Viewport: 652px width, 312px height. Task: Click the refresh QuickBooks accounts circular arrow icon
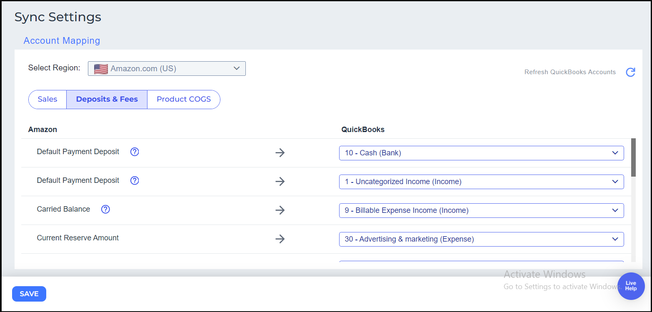pos(630,72)
